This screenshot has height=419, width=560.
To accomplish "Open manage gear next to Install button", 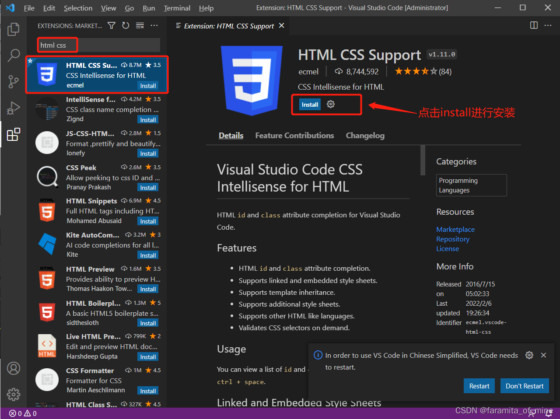I will click(x=331, y=104).
